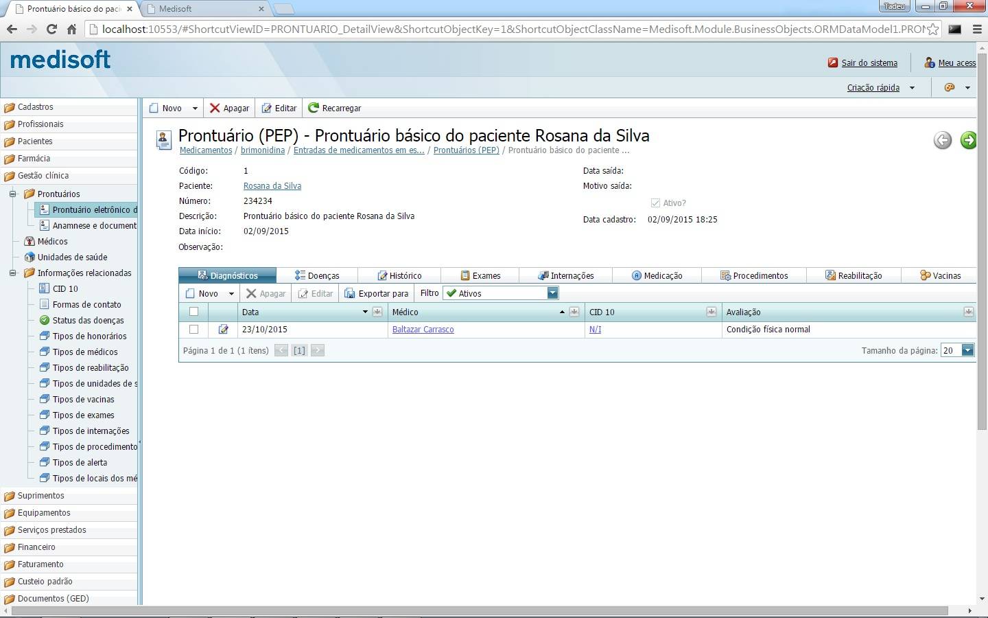Open the Chrome menu hamburger icon
This screenshot has height=618, width=988.
(x=977, y=30)
